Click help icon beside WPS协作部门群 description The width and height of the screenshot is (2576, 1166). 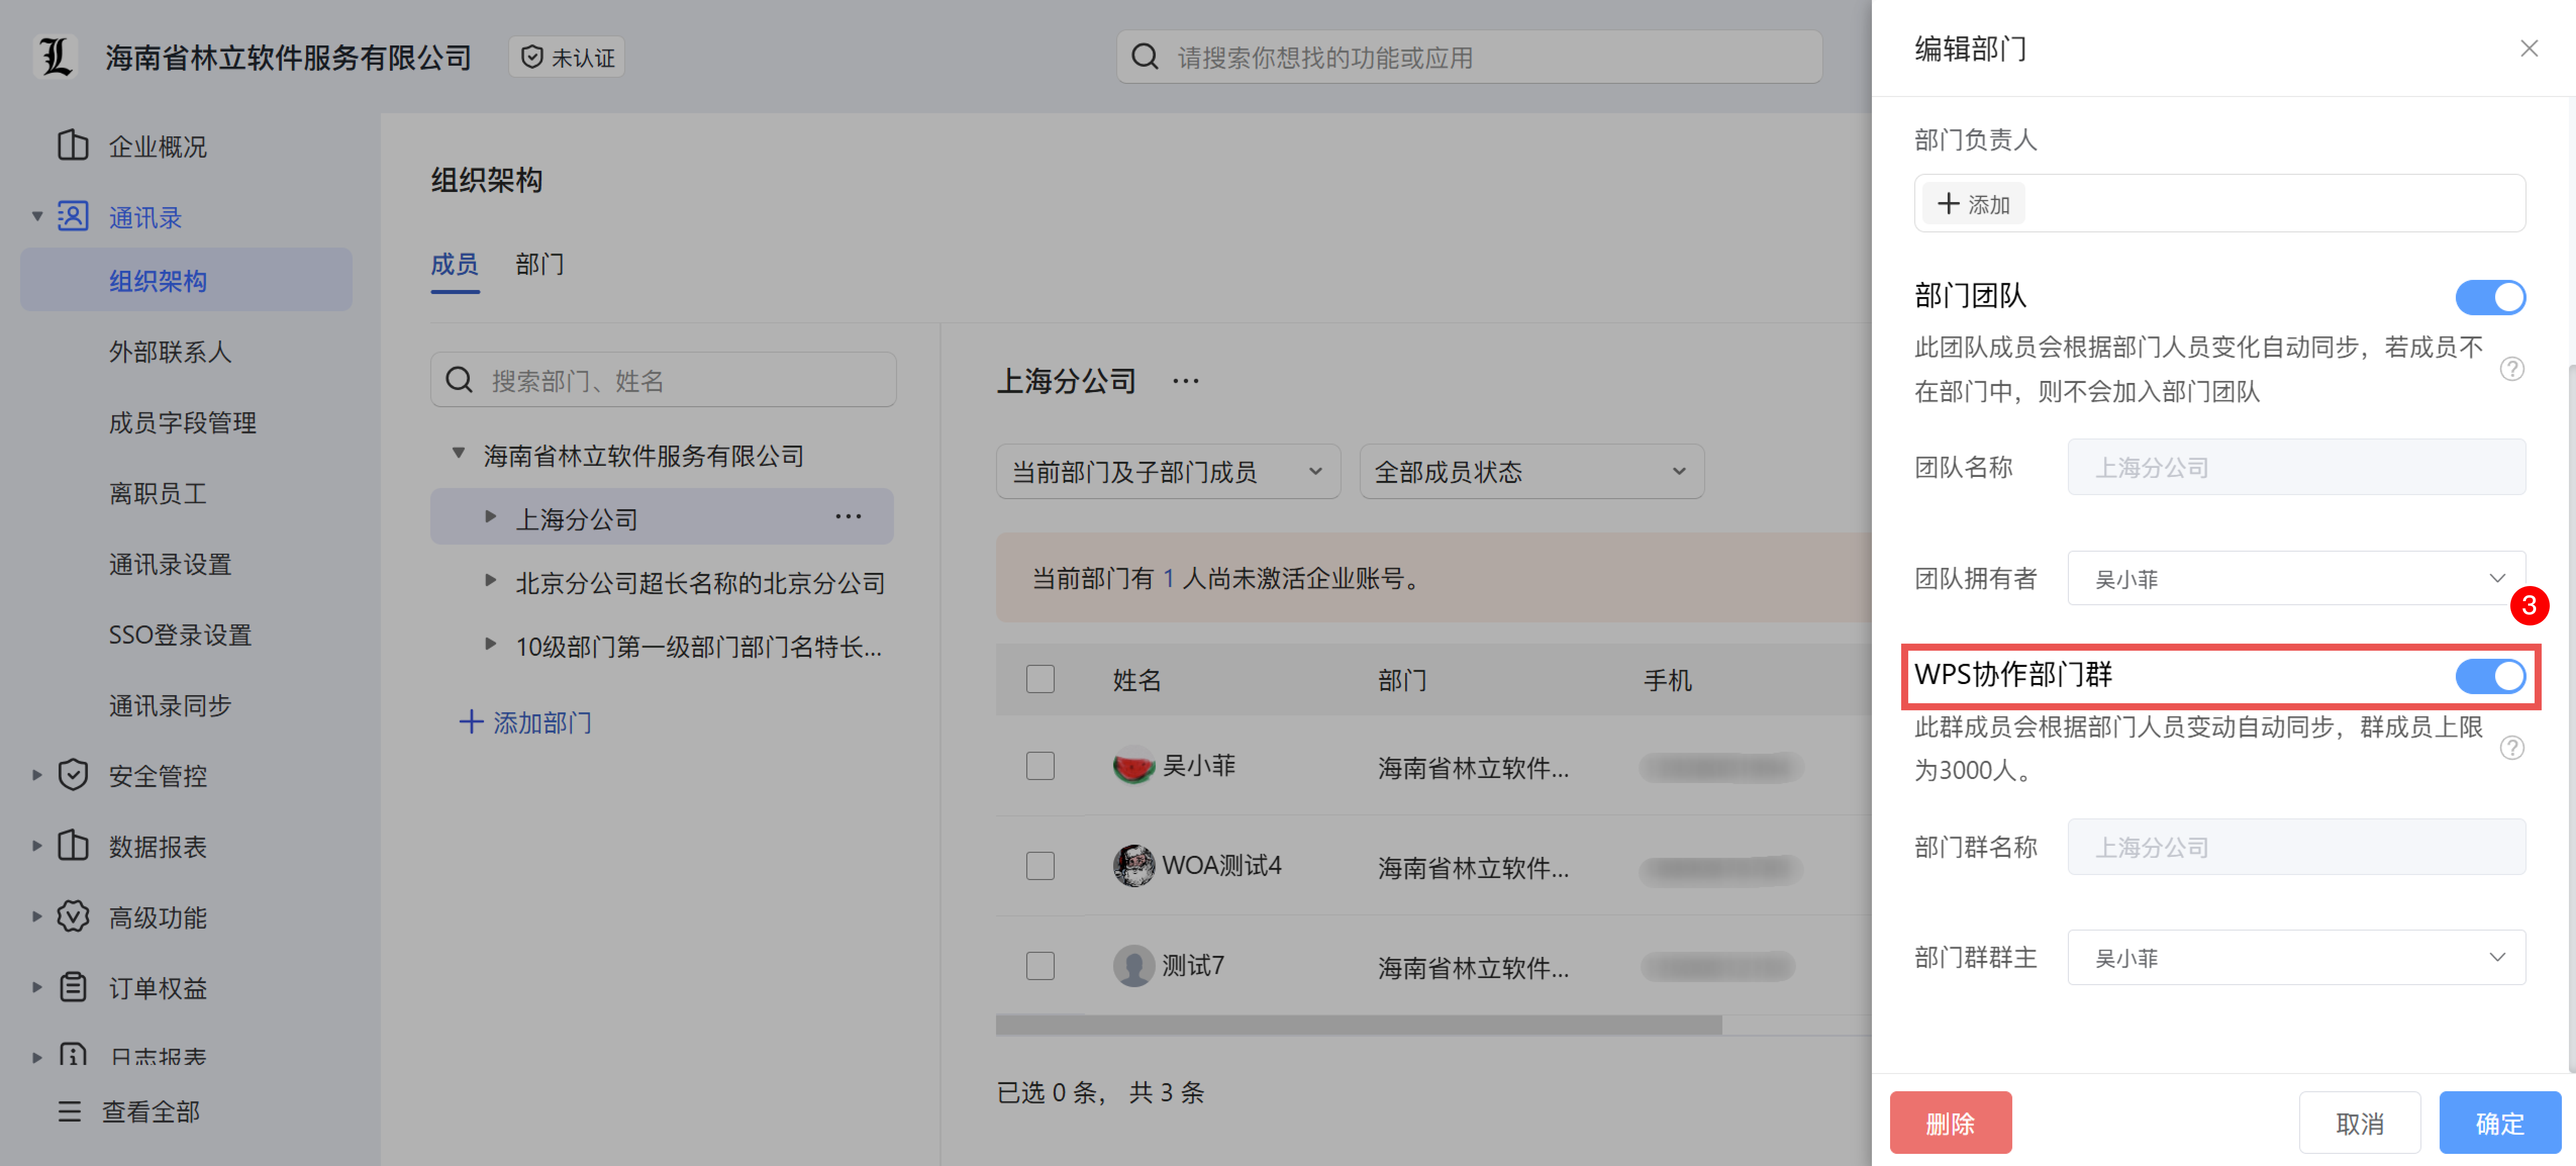click(x=2511, y=748)
